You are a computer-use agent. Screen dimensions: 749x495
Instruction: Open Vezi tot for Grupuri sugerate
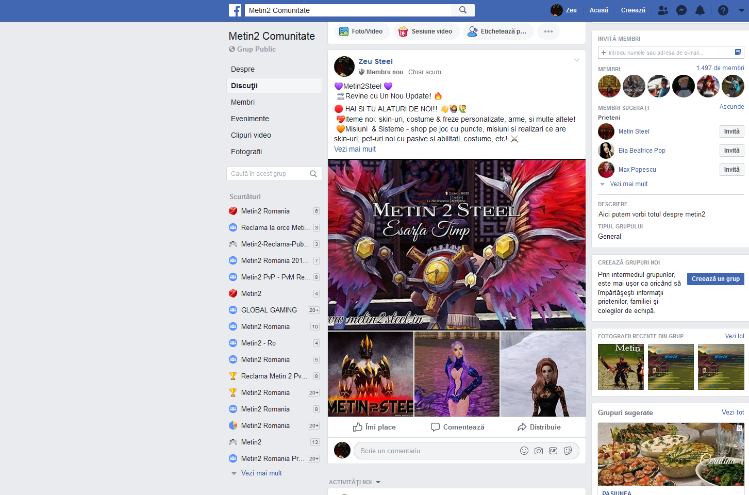tap(733, 412)
